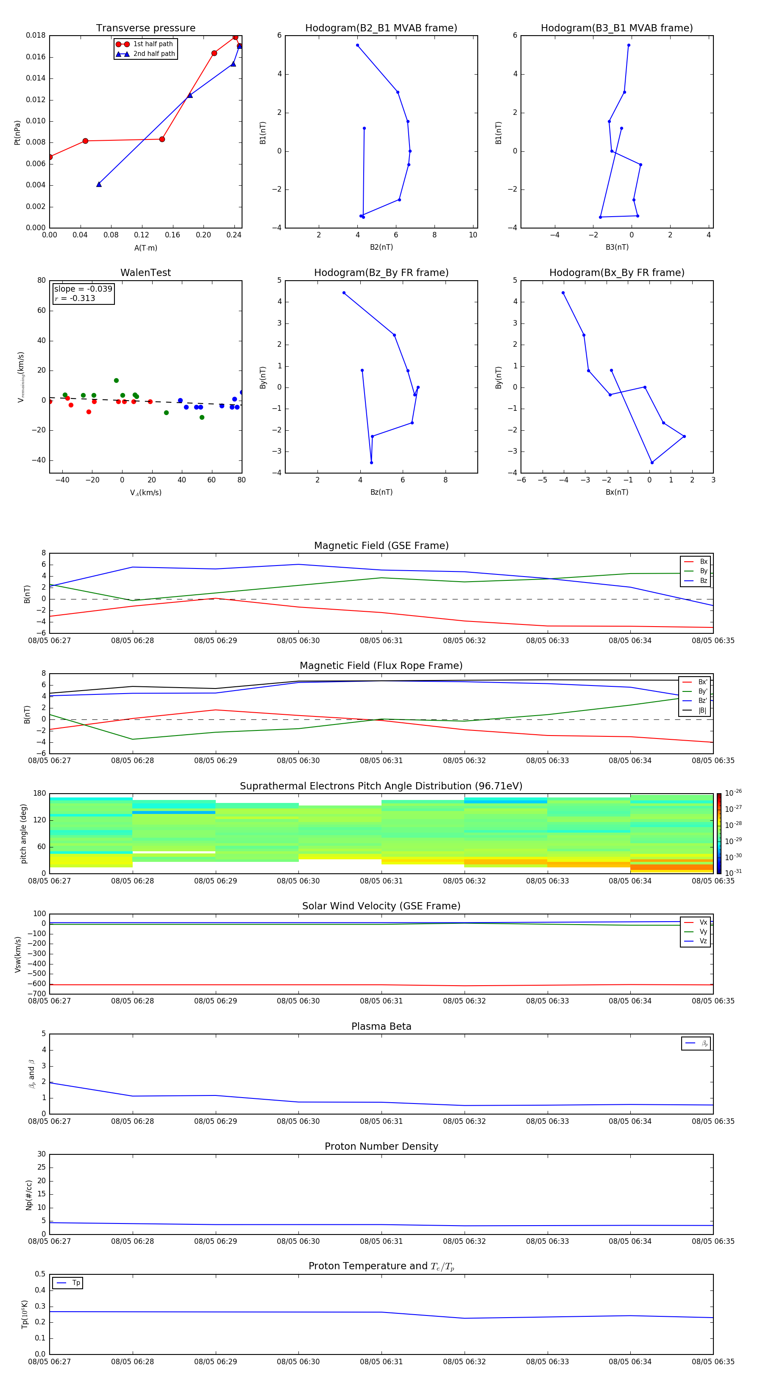Click the Suprathermal Electrons Pitch Angle title
Image resolution: width=763 pixels, height=1399 pixels.
coord(381,786)
